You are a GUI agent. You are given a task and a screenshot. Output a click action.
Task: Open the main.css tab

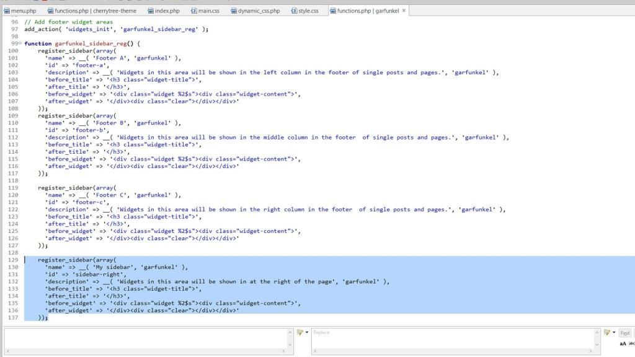(x=209, y=11)
